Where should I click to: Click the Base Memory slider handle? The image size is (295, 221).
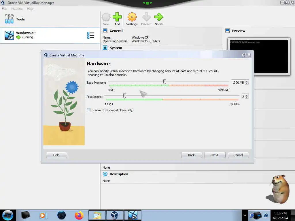point(164,81)
